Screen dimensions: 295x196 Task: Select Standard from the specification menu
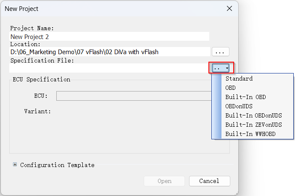(x=239, y=78)
